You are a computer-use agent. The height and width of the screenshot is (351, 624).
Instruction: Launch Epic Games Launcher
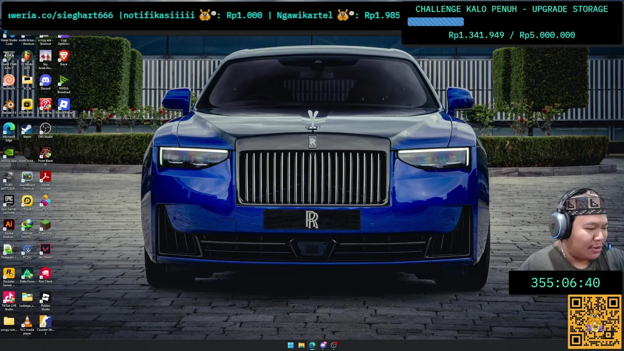pyautogui.click(x=9, y=205)
